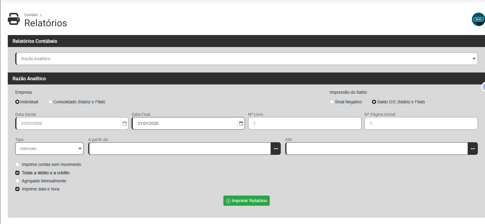This screenshot has width=485, height=224.
Task: Open account lookup for A partir de
Action: (x=276, y=149)
